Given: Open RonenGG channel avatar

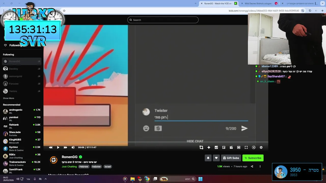Looking at the screenshot, I should (53, 160).
